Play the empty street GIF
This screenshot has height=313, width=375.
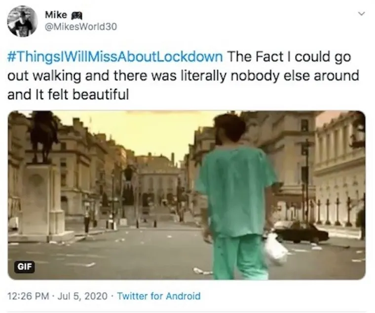pyautogui.click(x=187, y=195)
